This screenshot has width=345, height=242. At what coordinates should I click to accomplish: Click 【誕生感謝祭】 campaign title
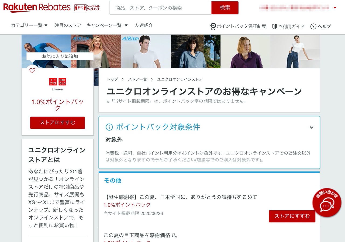point(180,197)
